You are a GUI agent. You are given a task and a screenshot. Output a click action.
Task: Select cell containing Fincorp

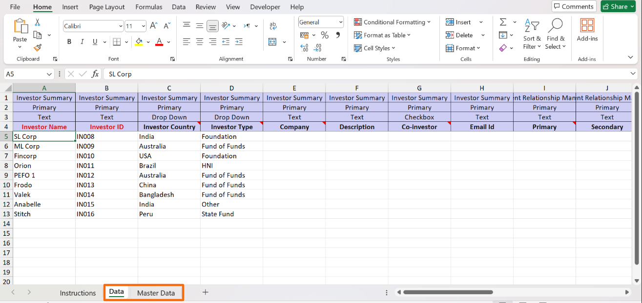tap(44, 156)
